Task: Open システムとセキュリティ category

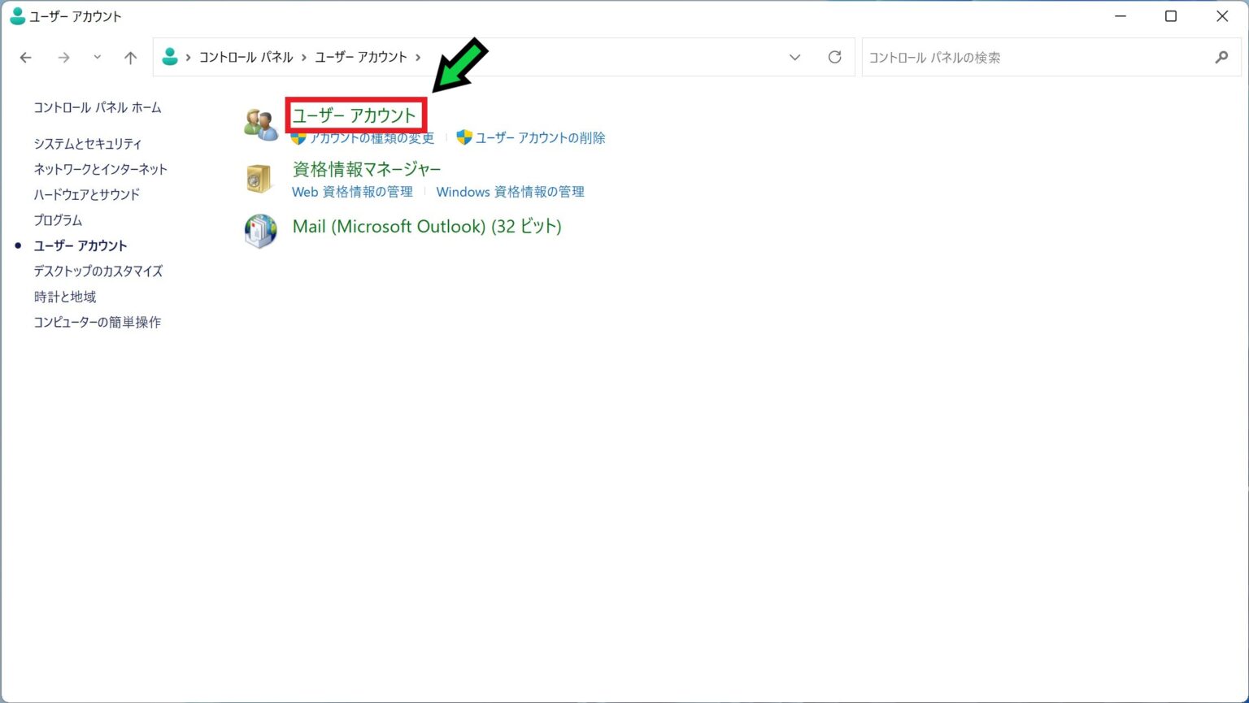Action: 88,144
